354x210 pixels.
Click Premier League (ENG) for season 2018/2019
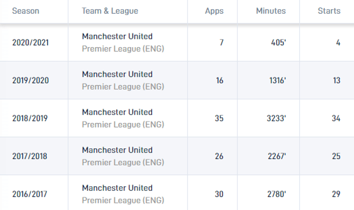click(123, 124)
